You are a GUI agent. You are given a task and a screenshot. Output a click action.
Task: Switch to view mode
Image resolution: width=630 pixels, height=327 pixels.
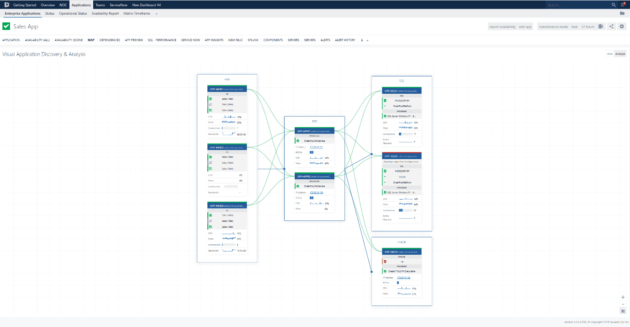[609, 54]
